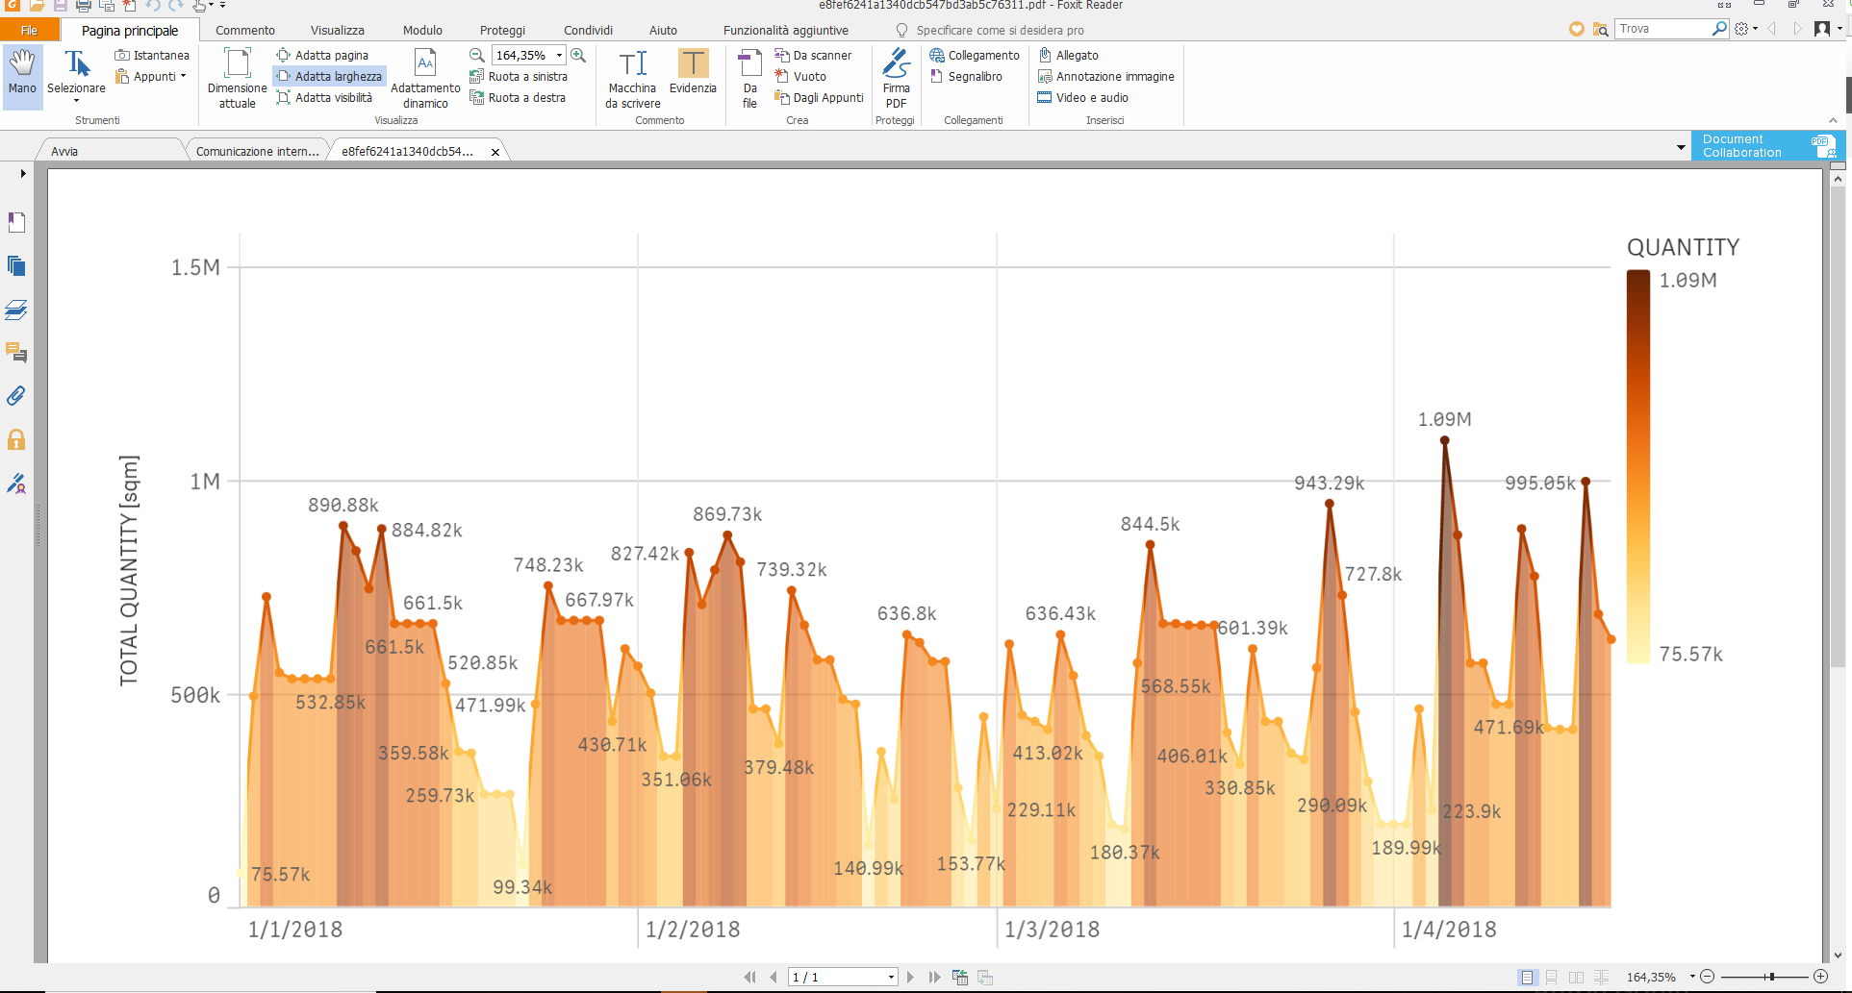The image size is (1852, 993).
Task: Set view to Dimensione attuale
Action: point(237,78)
